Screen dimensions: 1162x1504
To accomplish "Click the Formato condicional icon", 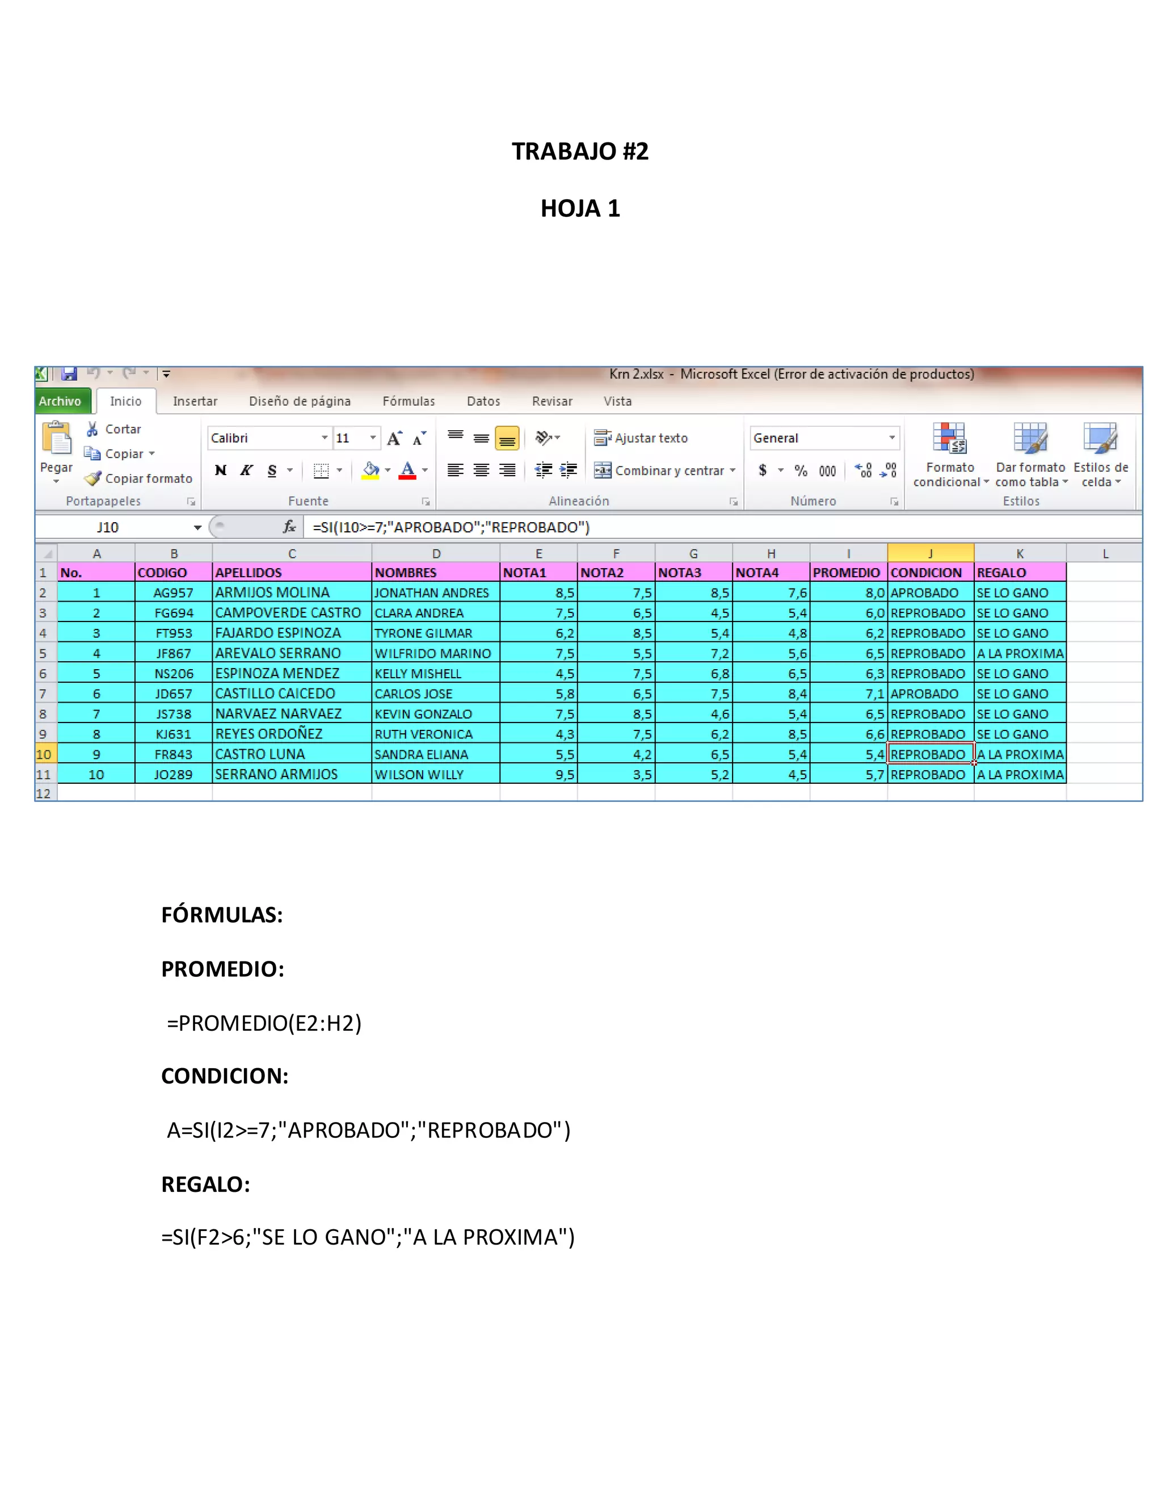I will pos(949,439).
